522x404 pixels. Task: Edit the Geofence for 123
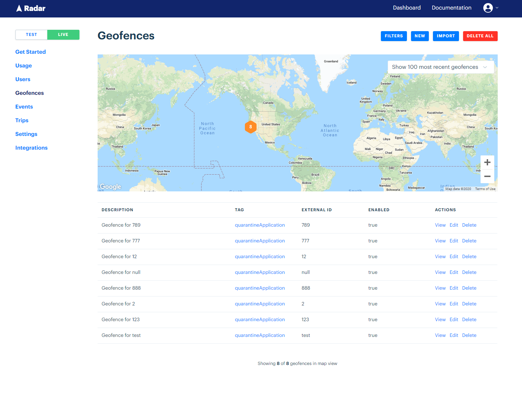(x=454, y=319)
